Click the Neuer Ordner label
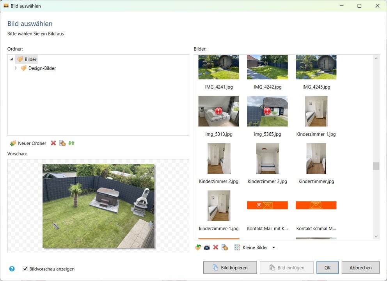The height and width of the screenshot is (281, 387). [x=32, y=143]
